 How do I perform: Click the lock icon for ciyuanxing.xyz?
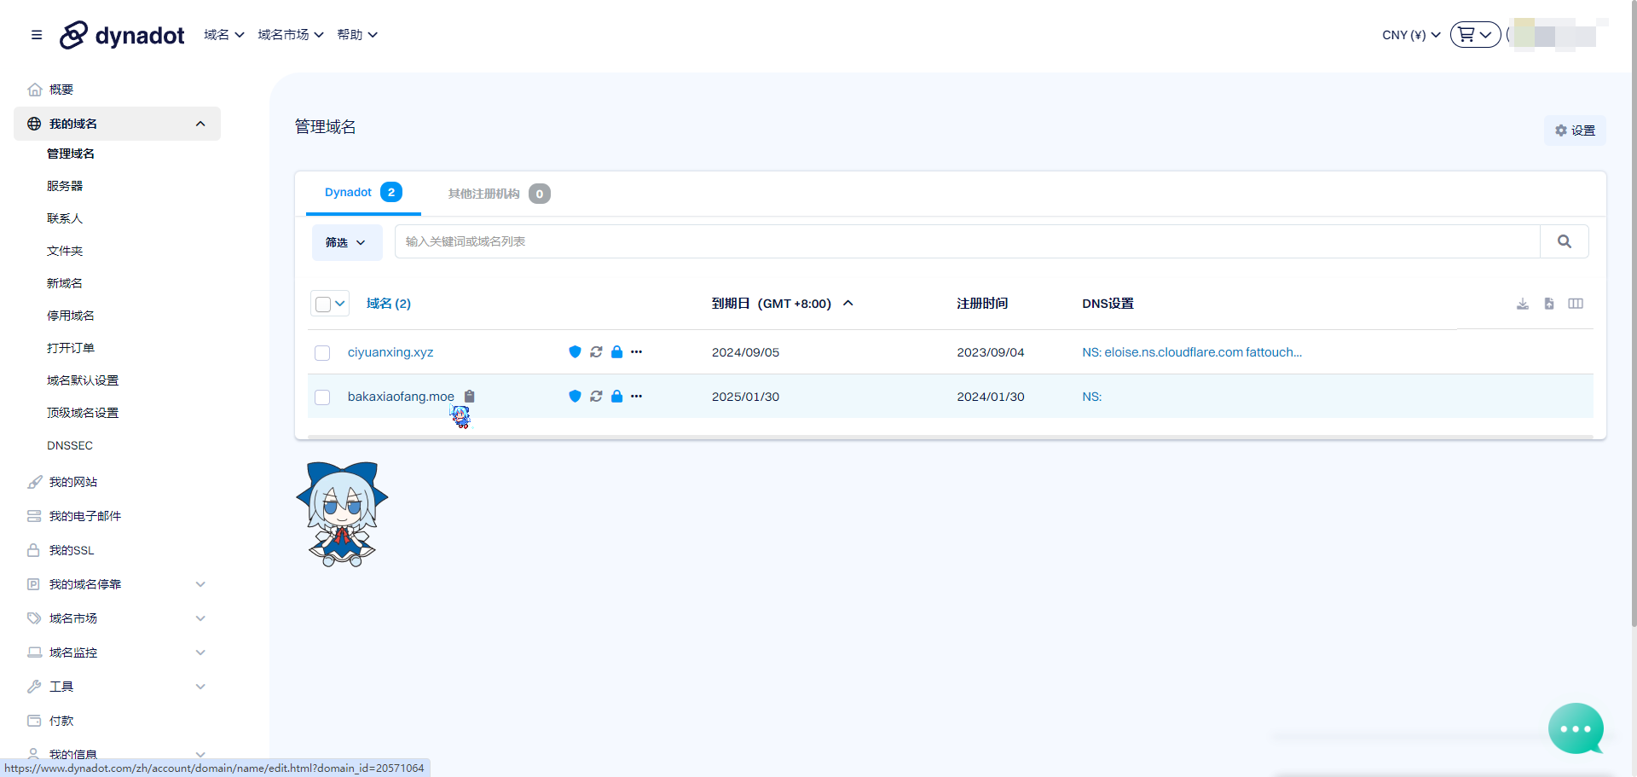[x=616, y=352]
